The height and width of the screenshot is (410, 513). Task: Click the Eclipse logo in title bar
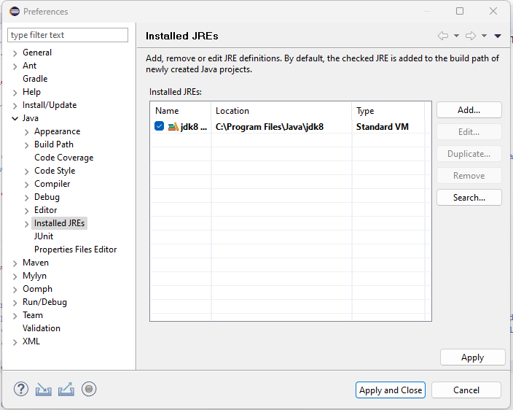click(x=15, y=12)
